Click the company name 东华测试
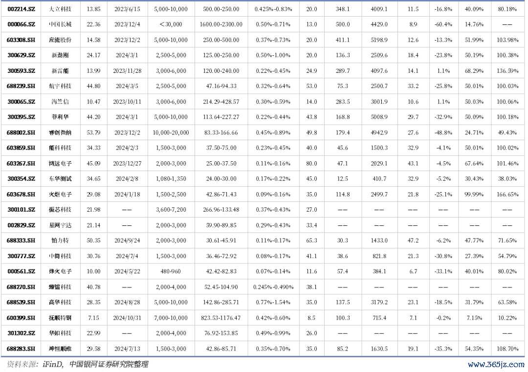Screen dimensions: 528x372 [60, 179]
